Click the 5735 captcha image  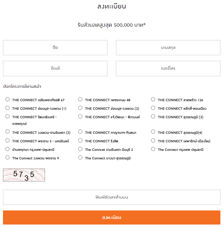(24, 175)
